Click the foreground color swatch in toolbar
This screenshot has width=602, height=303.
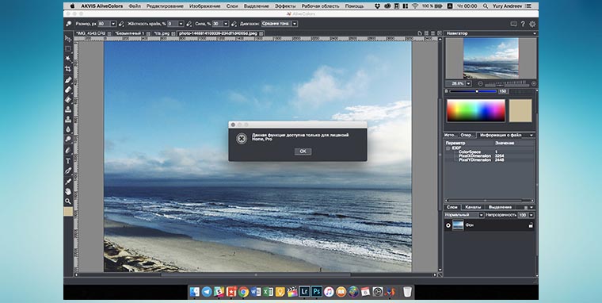tap(68, 212)
